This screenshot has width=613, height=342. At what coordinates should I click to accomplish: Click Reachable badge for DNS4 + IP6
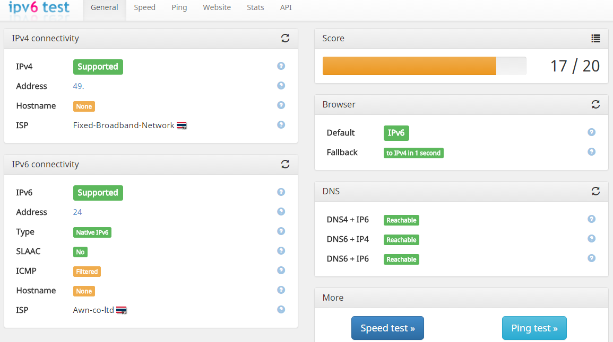click(x=401, y=220)
